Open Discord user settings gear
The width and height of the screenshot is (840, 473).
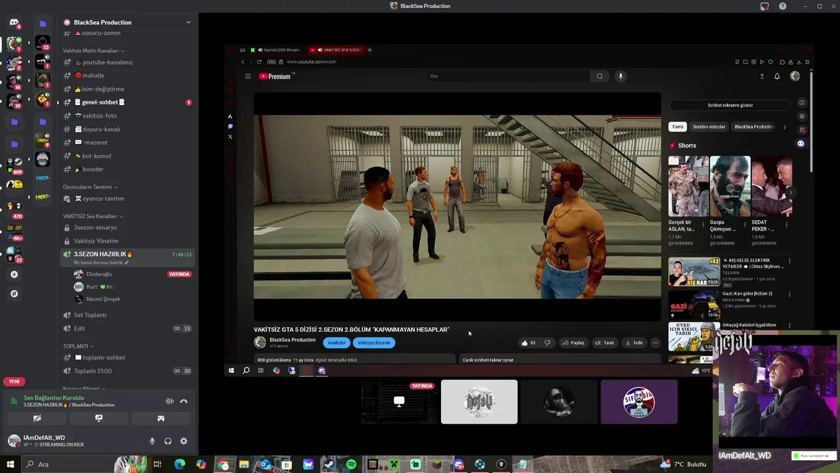[184, 441]
